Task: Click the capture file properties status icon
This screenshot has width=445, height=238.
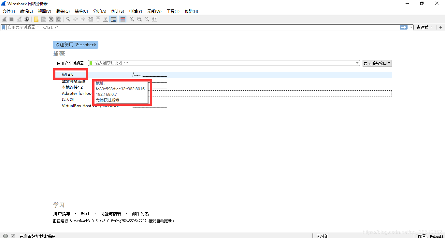Action: (13, 236)
